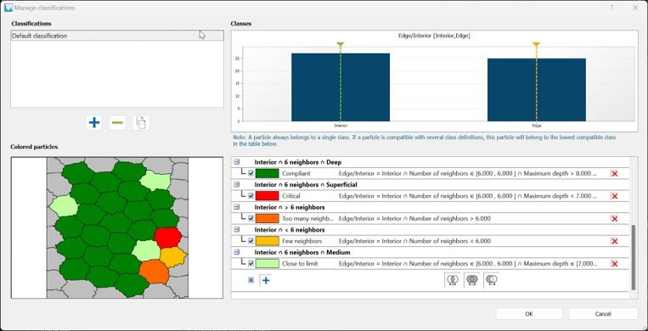Delete the Few neighbors class
Image resolution: width=648 pixels, height=331 pixels.
pyautogui.click(x=614, y=241)
